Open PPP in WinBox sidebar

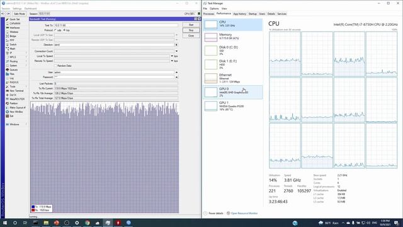point(12,40)
